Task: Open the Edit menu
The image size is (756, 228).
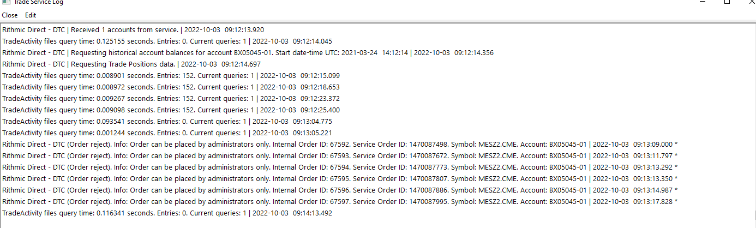Action: pyautogui.click(x=31, y=15)
